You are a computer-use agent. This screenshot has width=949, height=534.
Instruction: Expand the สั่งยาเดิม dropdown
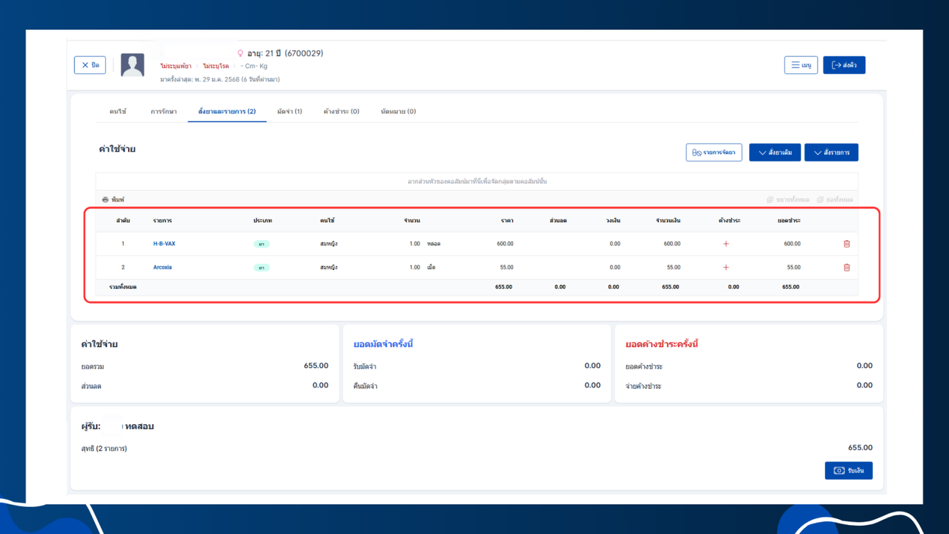[x=775, y=153]
